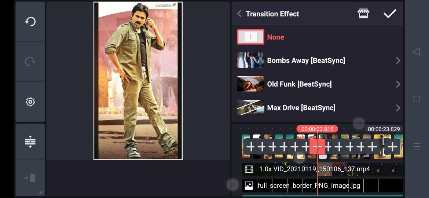
Task: Select the full_screen_border_PNG_image.jpg layer
Action: pos(309,186)
